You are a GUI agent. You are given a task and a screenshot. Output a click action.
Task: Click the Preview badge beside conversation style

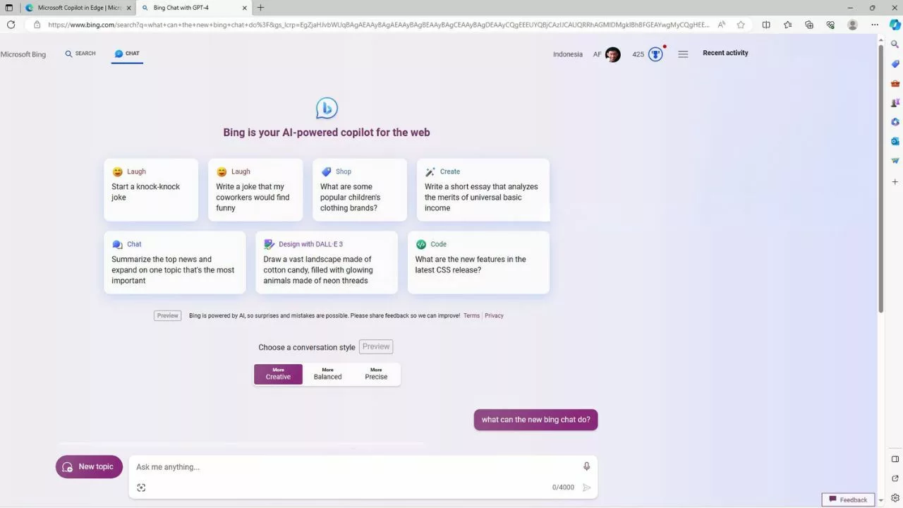[376, 346]
